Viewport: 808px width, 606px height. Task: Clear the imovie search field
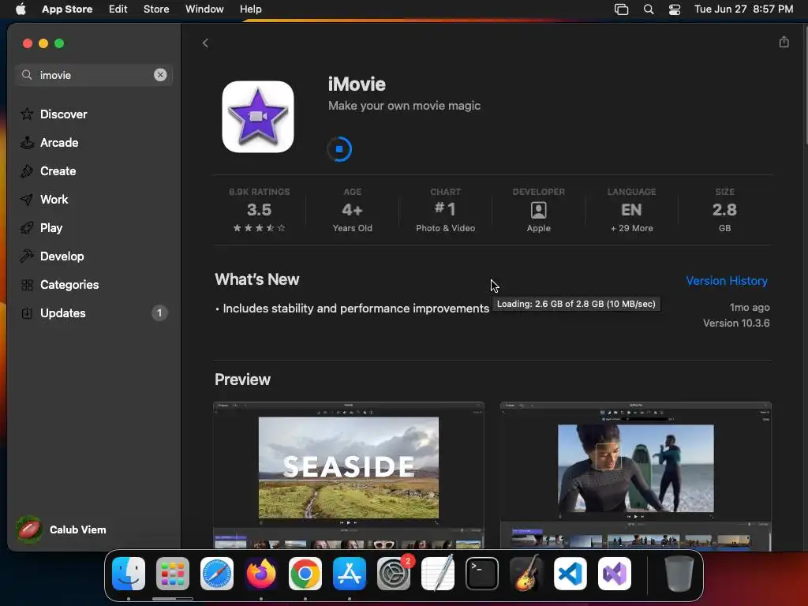click(x=160, y=75)
